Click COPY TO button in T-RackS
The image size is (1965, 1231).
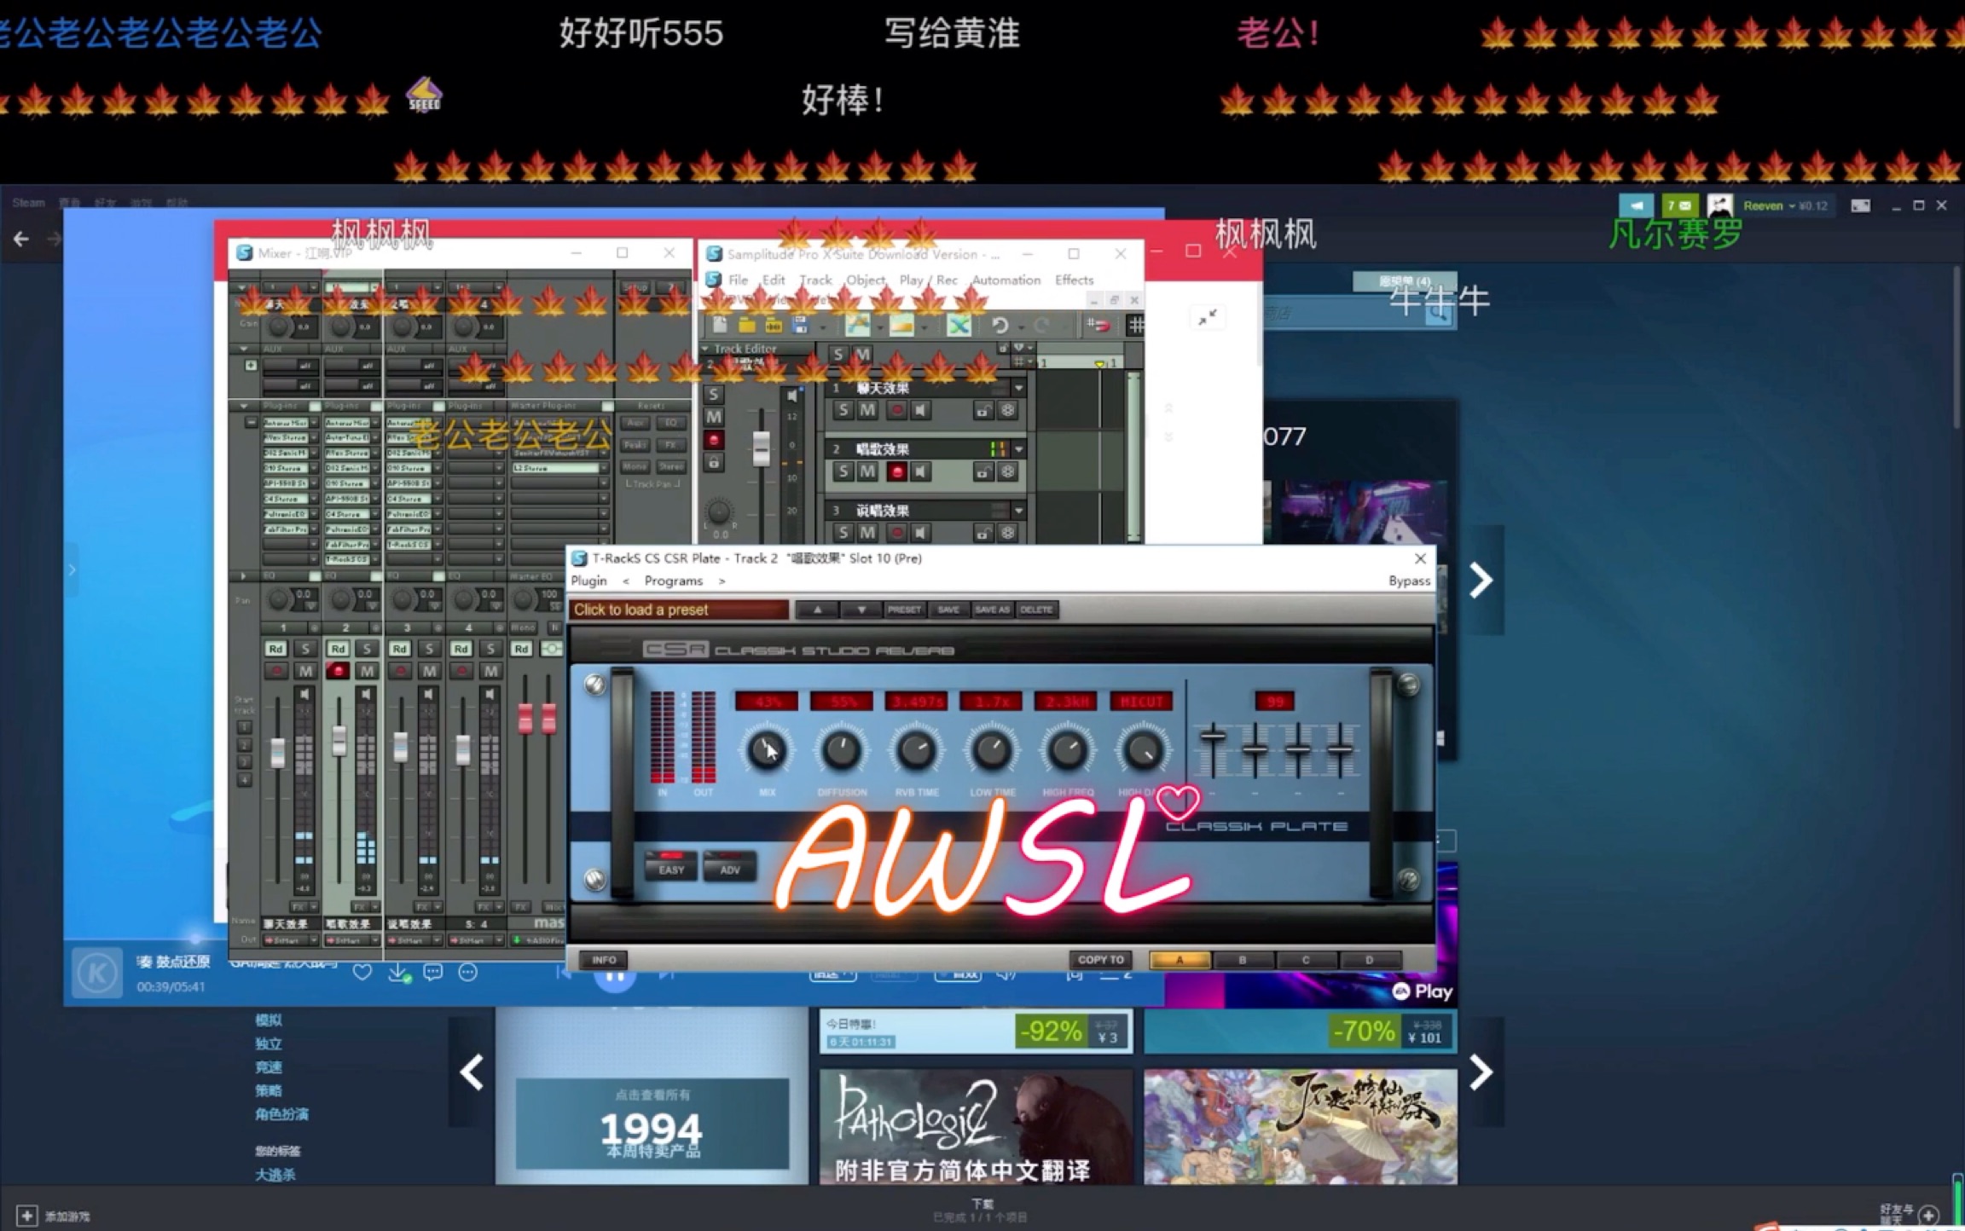(x=1100, y=960)
